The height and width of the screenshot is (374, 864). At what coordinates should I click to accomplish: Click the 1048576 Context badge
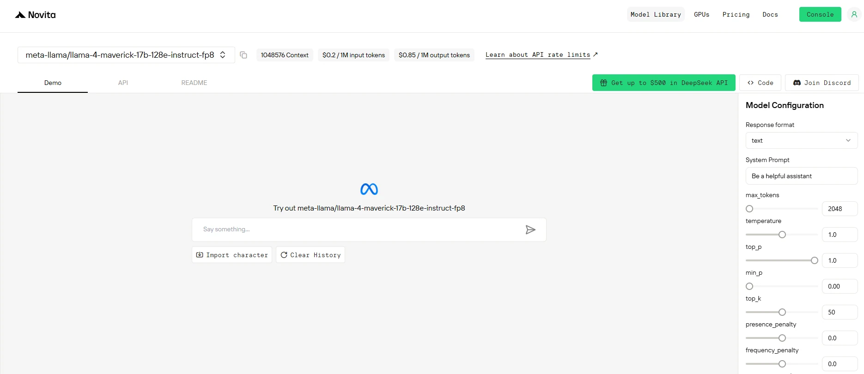click(285, 55)
